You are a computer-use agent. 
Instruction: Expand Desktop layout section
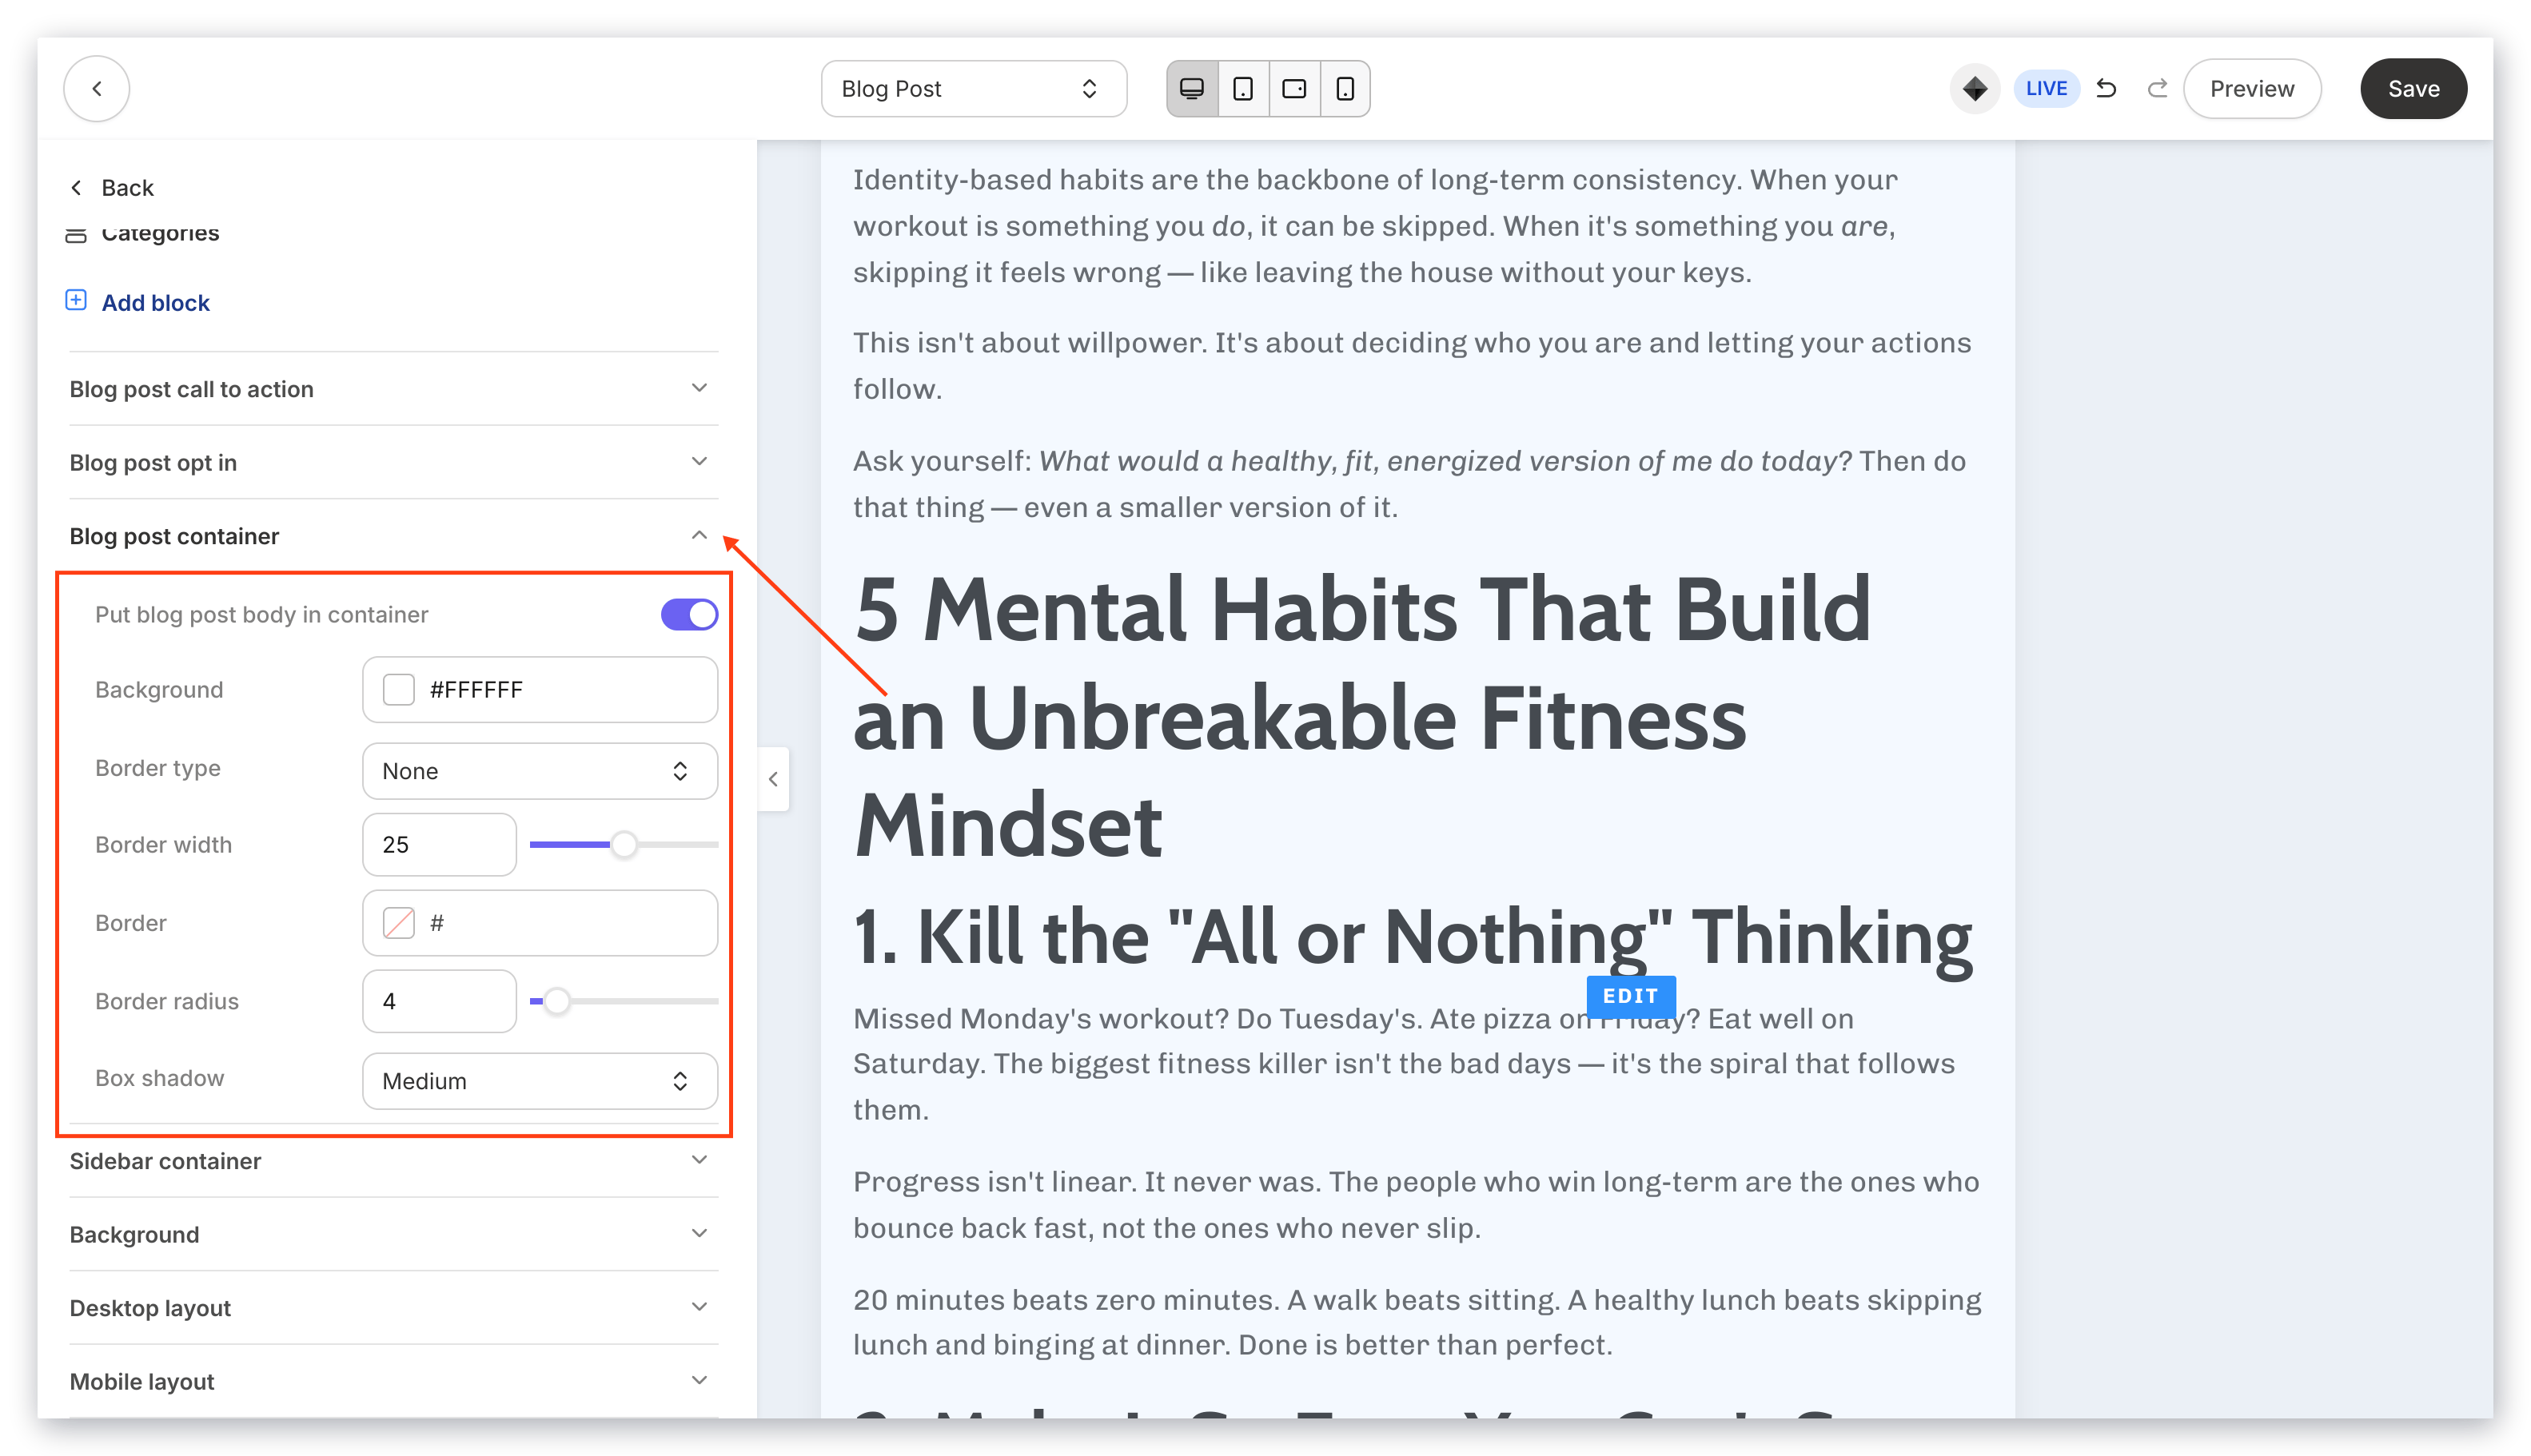point(393,1308)
